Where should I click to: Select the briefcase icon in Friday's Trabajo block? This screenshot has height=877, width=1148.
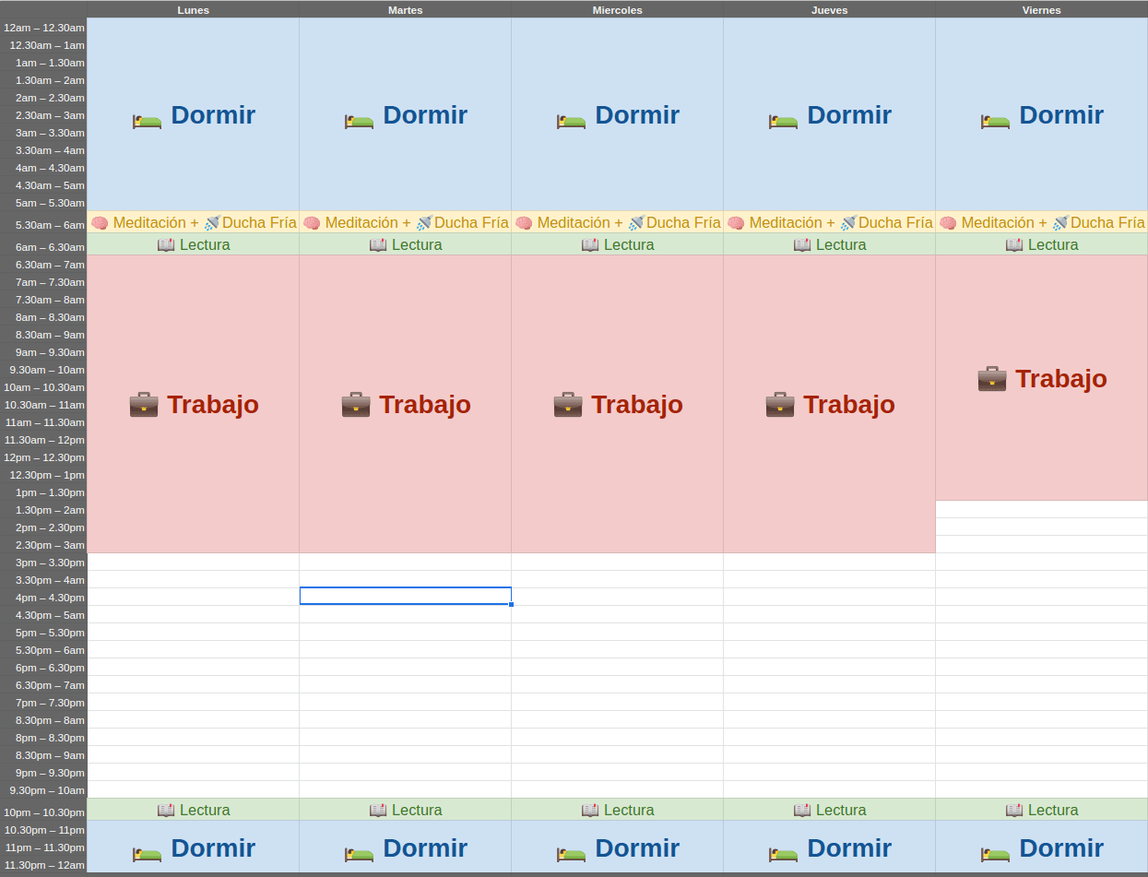pos(992,378)
